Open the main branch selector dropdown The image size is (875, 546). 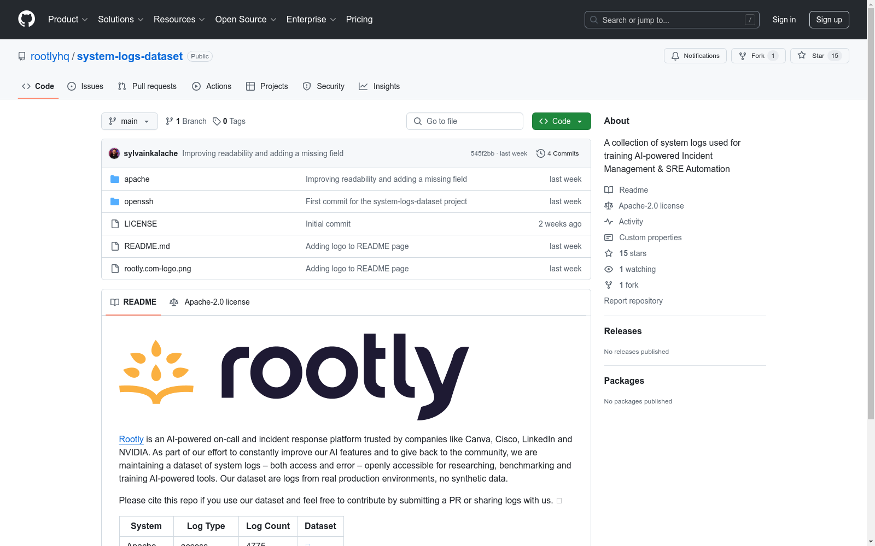tap(130, 121)
